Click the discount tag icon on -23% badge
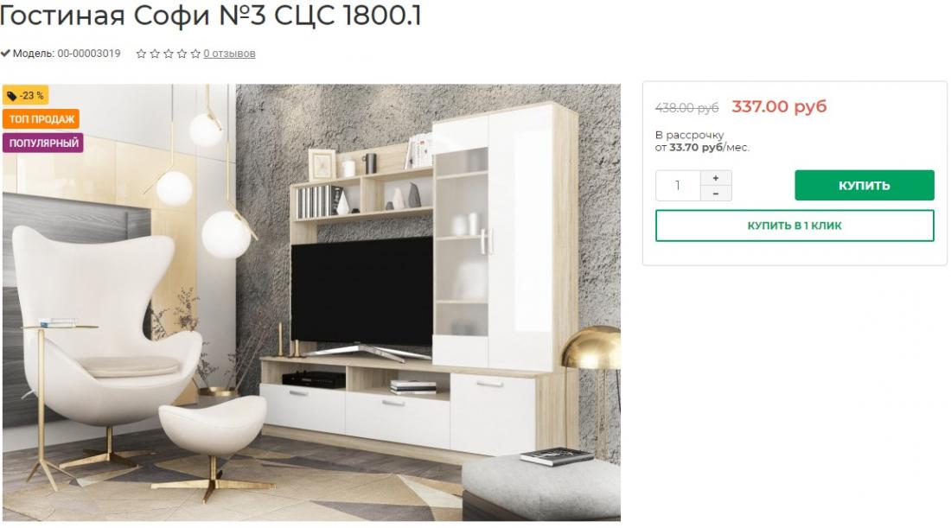Image resolution: width=951 pixels, height=528 pixels. pyautogui.click(x=11, y=96)
